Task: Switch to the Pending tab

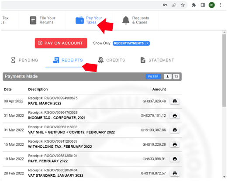Action: tap(25, 60)
